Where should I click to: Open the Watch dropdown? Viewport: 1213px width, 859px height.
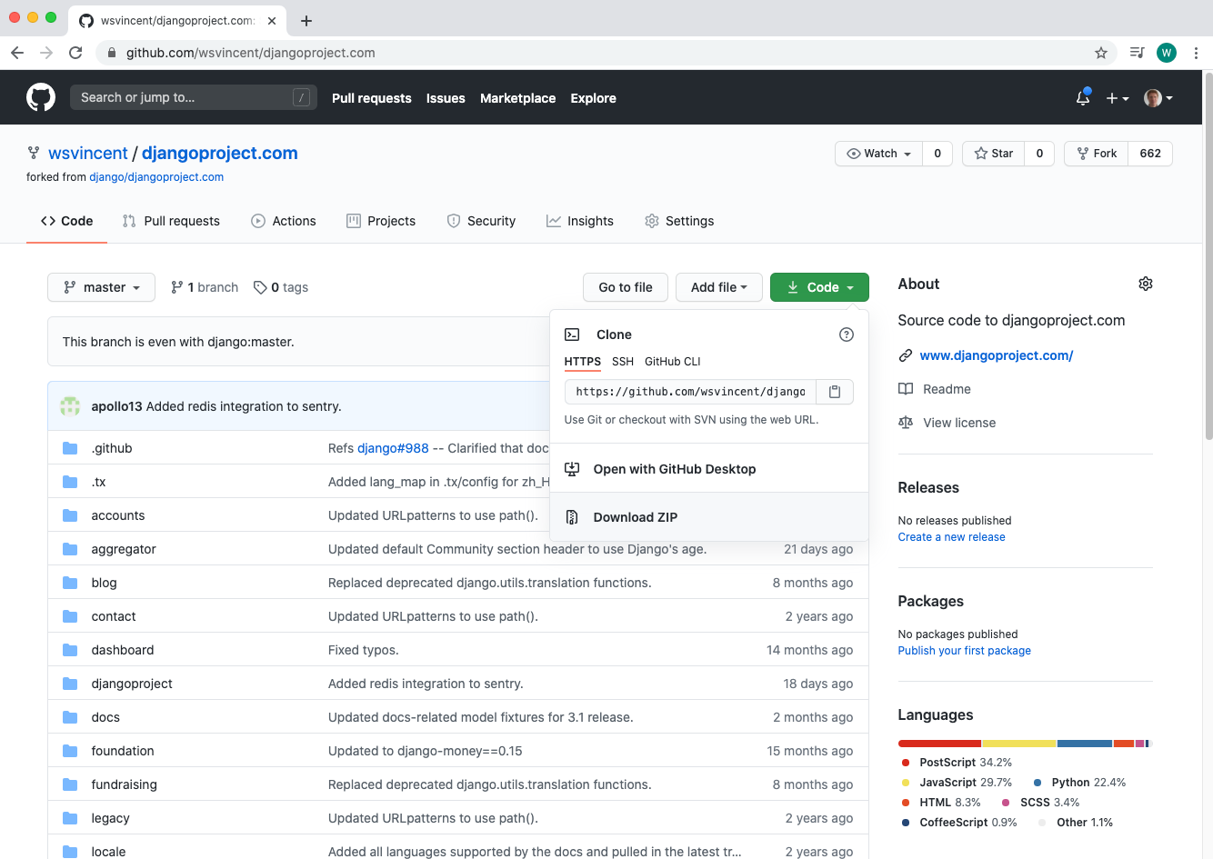pyautogui.click(x=879, y=154)
